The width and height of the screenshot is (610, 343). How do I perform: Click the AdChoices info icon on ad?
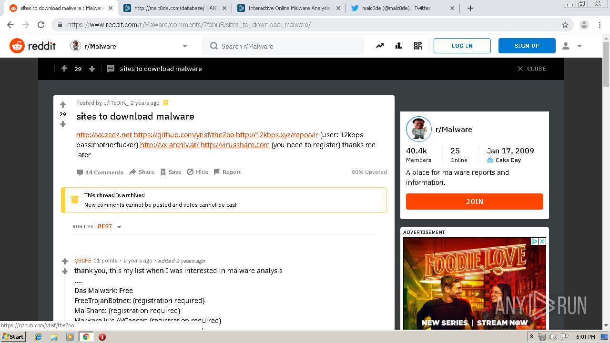pos(535,242)
